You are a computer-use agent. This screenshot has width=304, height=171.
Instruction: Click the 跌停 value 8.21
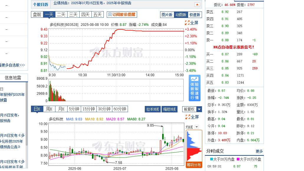tap(251, 133)
